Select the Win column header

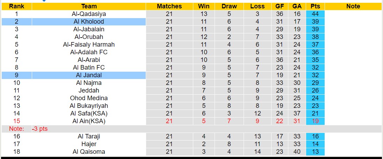point(204,6)
